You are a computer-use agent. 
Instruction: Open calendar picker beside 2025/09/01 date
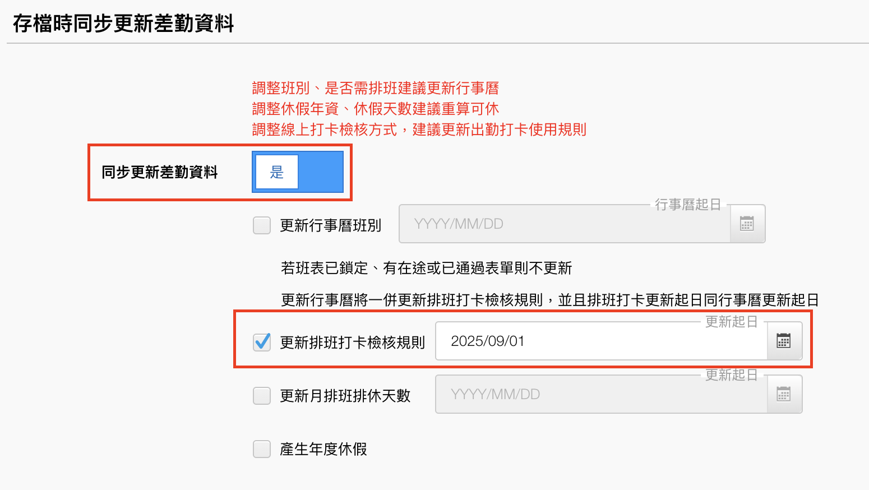click(784, 341)
